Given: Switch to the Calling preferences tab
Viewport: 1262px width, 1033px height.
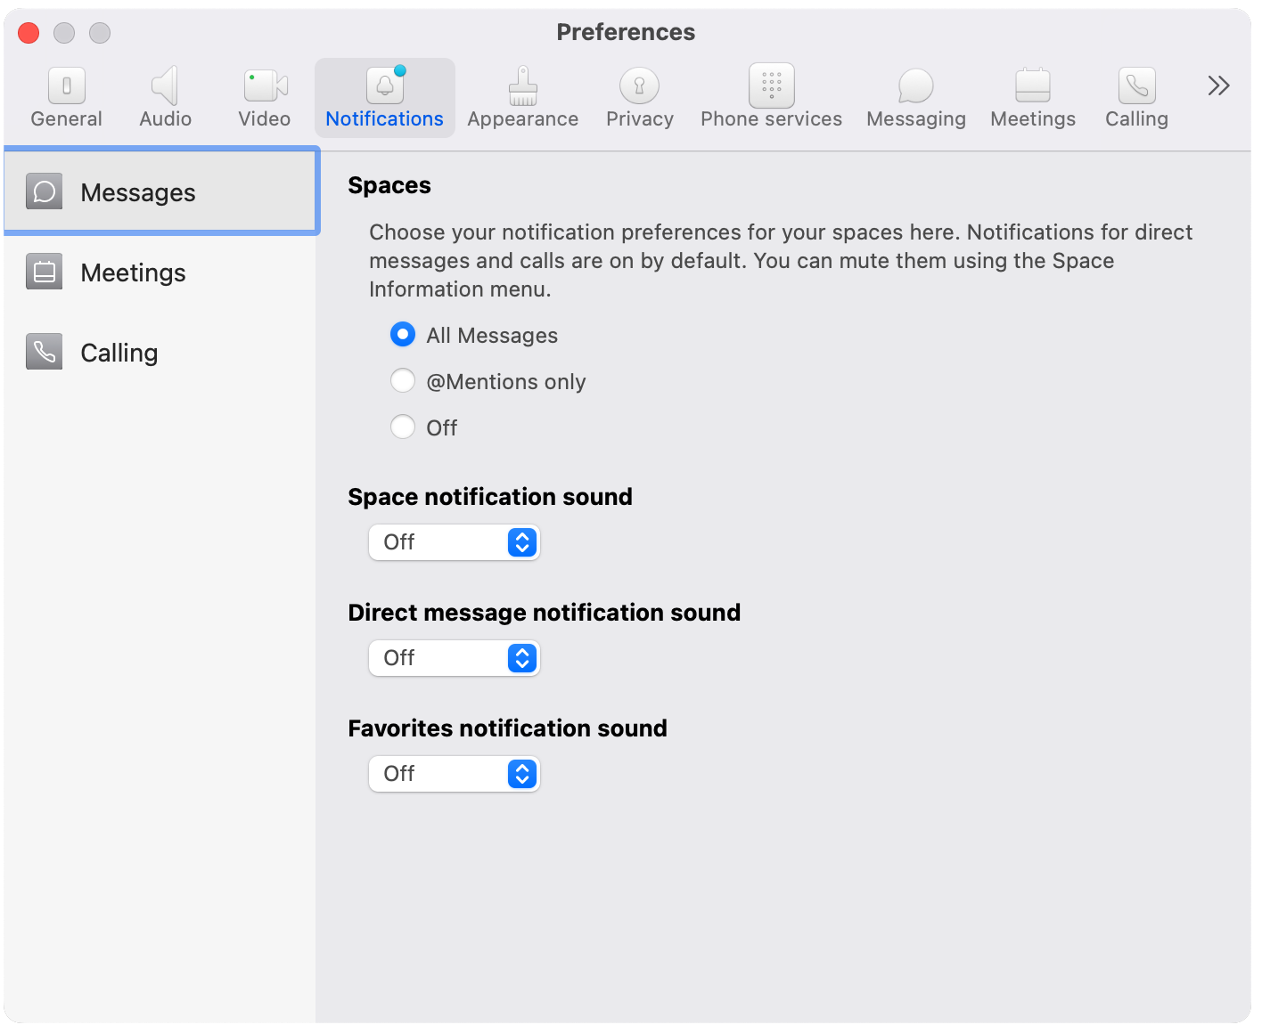Looking at the screenshot, I should pyautogui.click(x=1136, y=96).
